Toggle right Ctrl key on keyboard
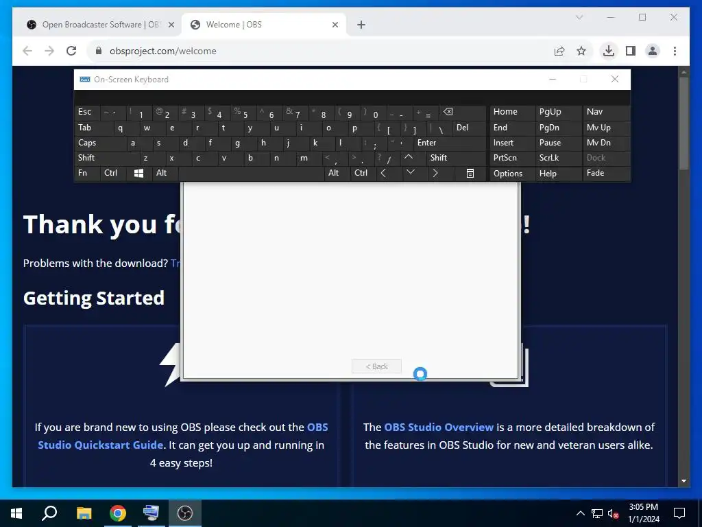The height and width of the screenshot is (527, 702). pyautogui.click(x=363, y=173)
